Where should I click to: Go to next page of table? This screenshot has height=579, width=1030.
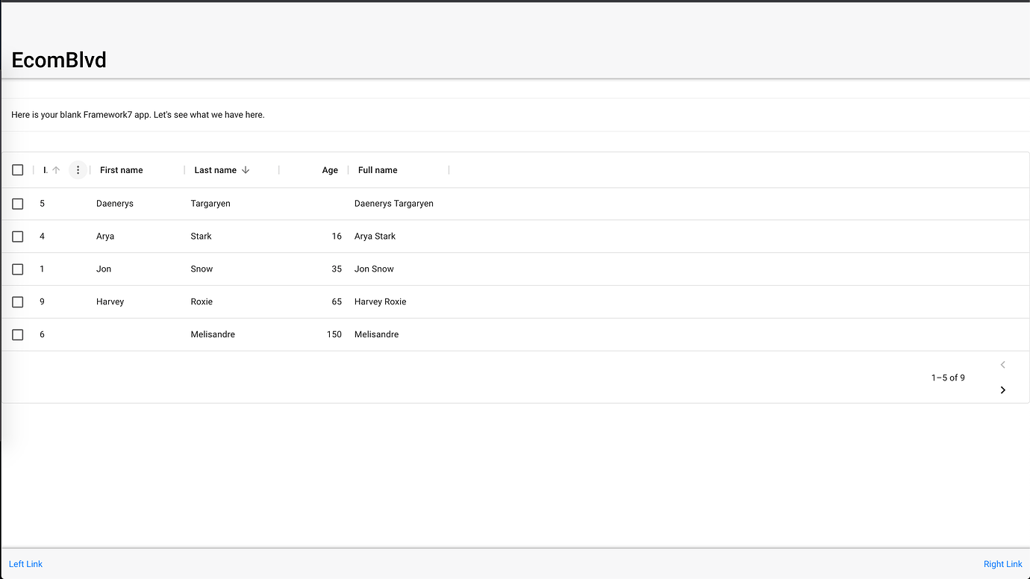pyautogui.click(x=1002, y=390)
